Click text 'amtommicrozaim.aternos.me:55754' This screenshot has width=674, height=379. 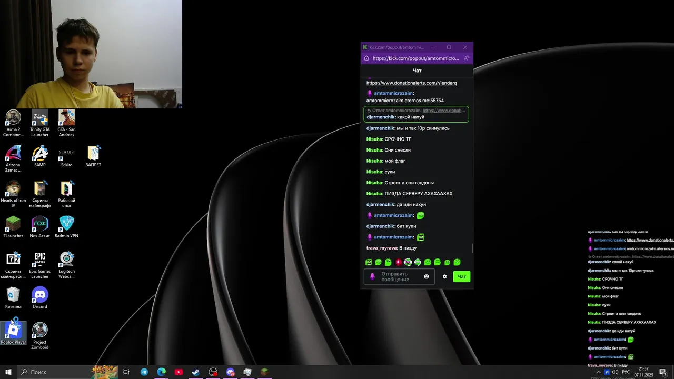click(x=405, y=101)
